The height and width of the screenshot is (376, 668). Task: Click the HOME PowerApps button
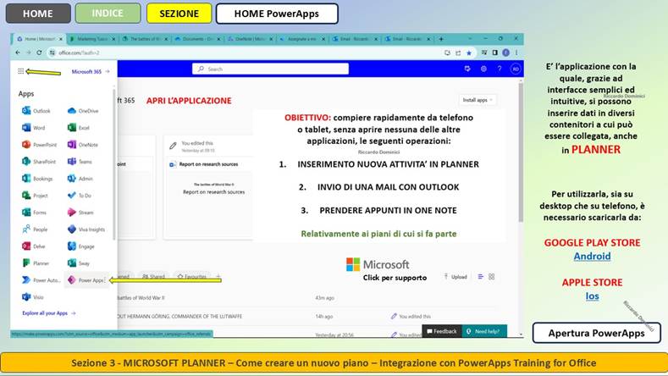277,14
